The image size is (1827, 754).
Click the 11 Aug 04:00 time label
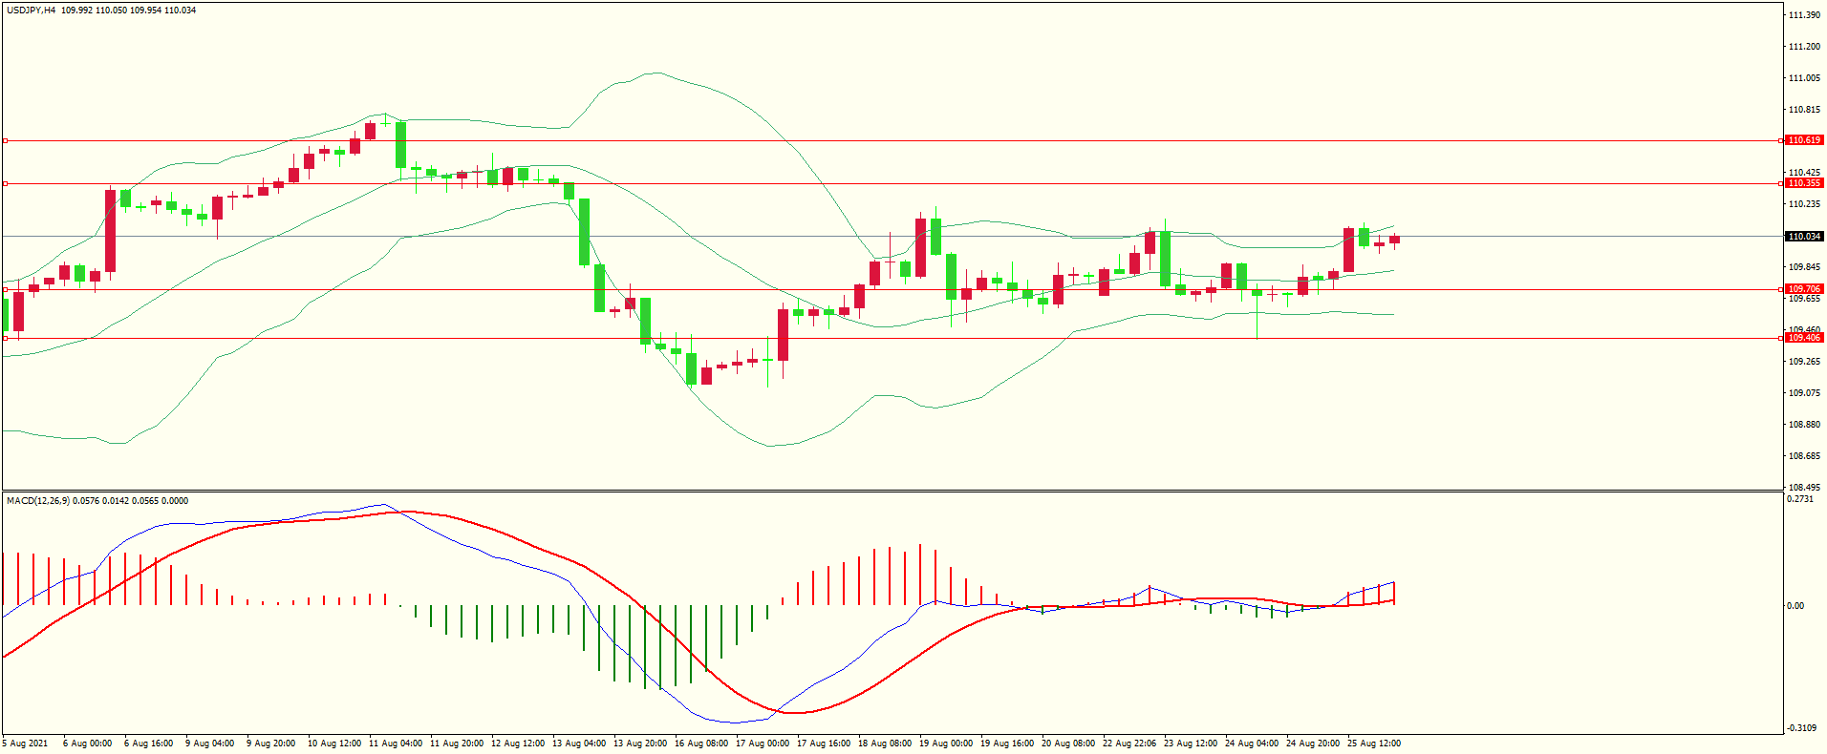[x=395, y=744]
